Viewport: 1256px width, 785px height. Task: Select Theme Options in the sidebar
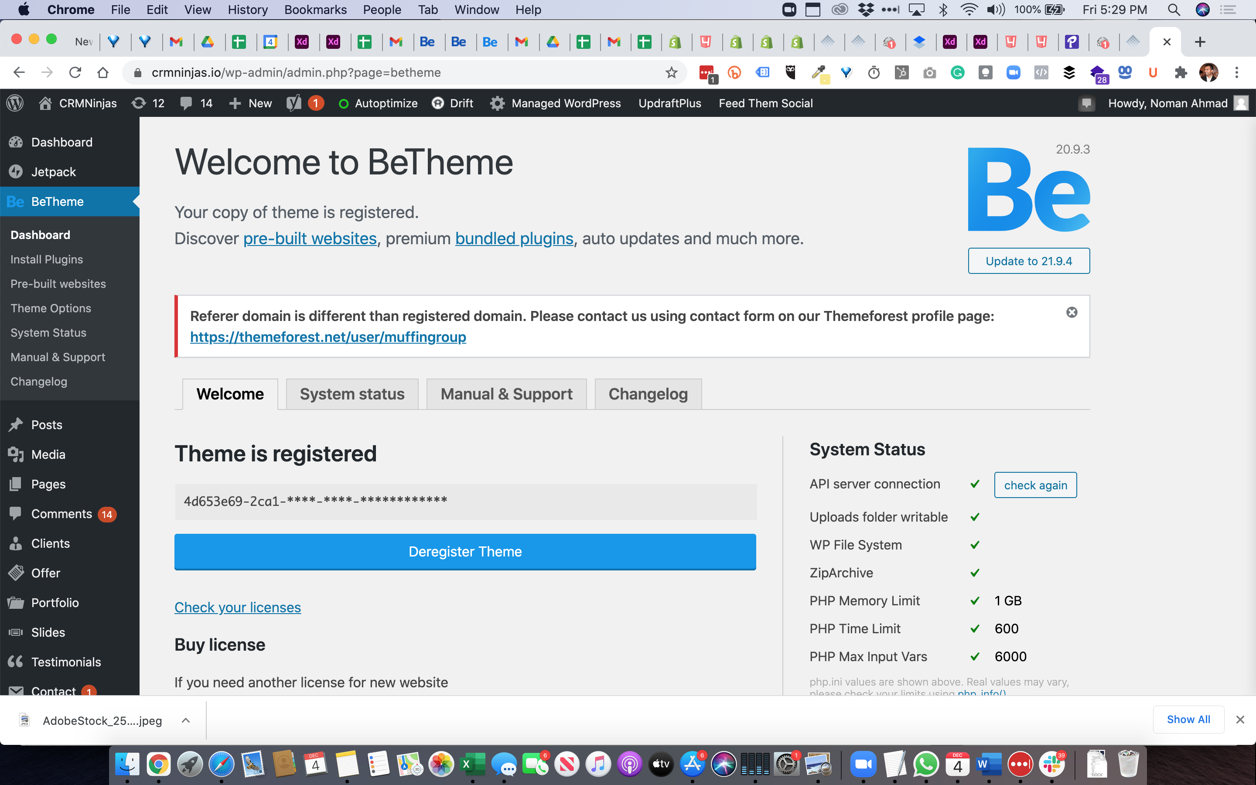51,308
